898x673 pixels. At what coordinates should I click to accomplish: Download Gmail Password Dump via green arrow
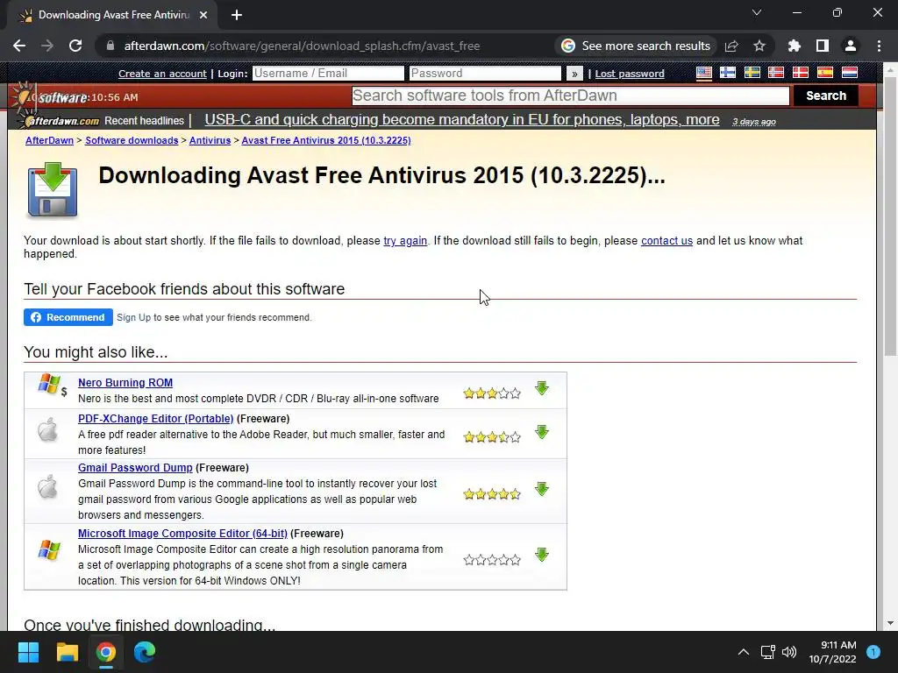(542, 489)
